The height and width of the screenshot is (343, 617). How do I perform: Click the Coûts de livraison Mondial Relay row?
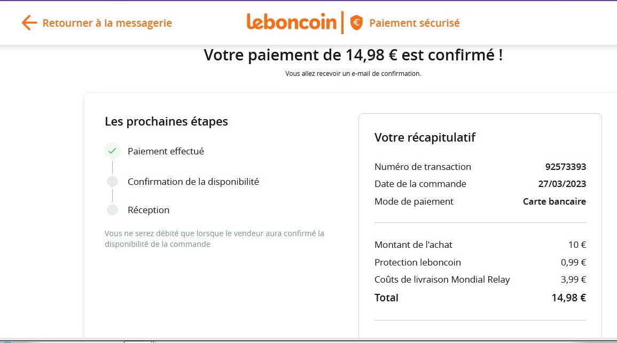tap(480, 279)
